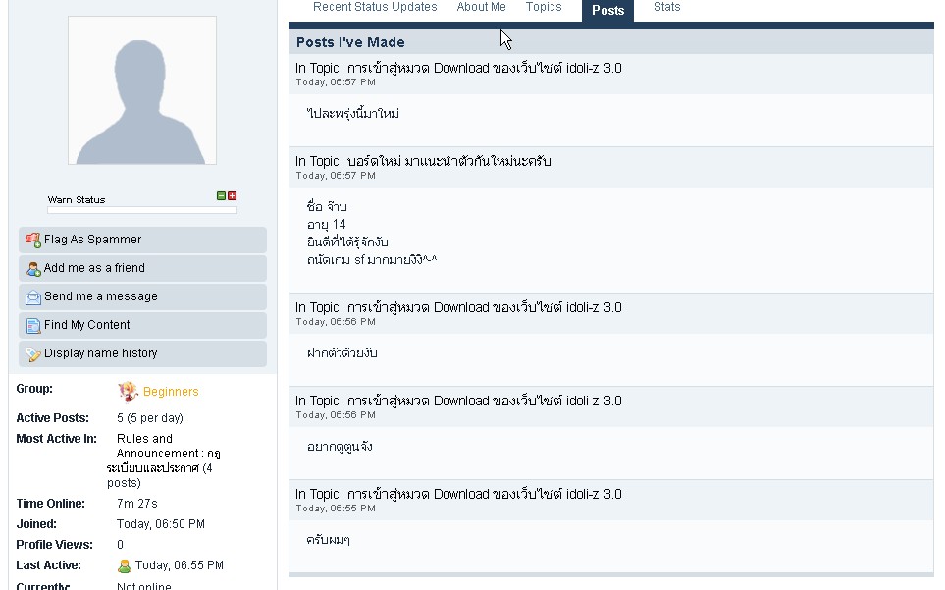Switch to the About Me tab

481,7
